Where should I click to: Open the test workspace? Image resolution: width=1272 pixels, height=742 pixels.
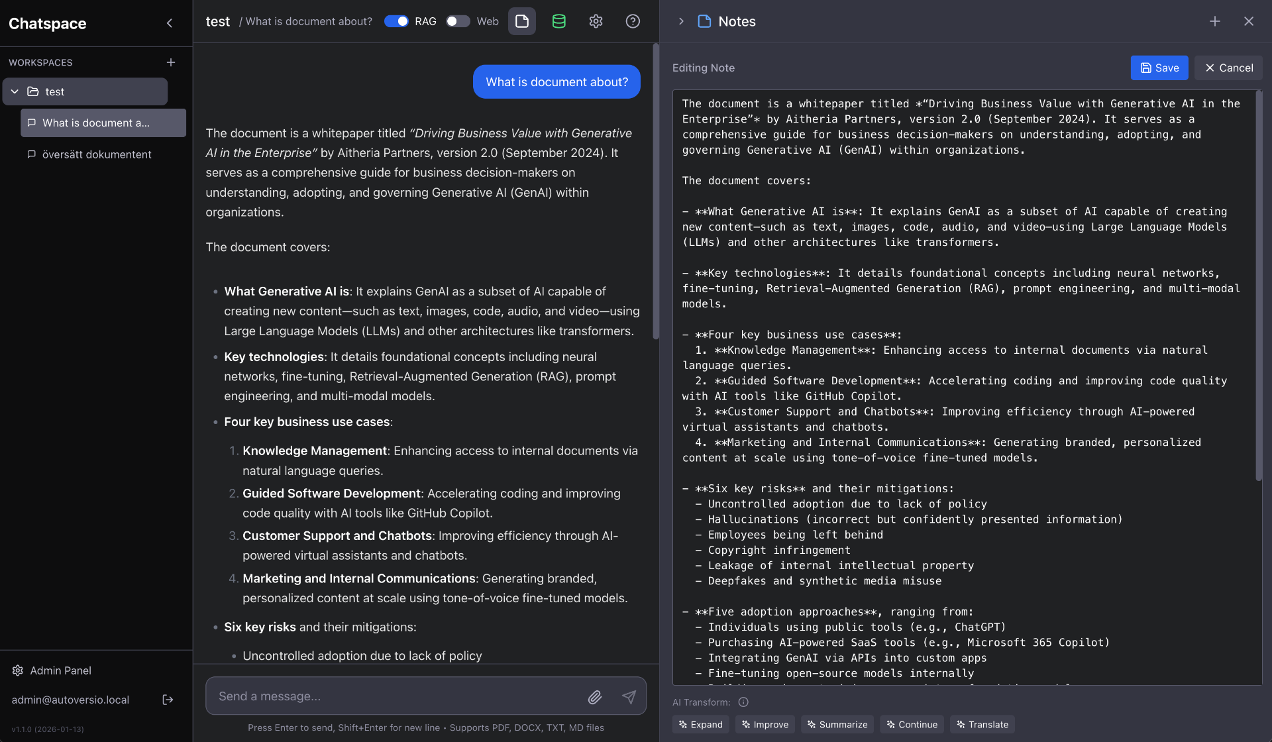pyautogui.click(x=85, y=91)
